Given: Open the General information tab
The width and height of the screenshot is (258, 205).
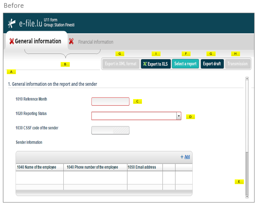Looking at the screenshot, I should coord(37,41).
